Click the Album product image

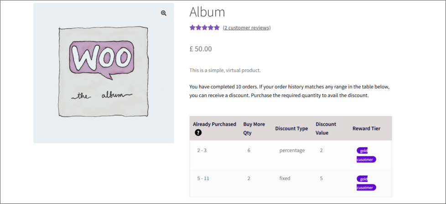tap(104, 73)
